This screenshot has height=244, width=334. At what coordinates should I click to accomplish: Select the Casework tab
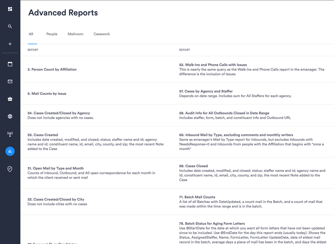(102, 34)
